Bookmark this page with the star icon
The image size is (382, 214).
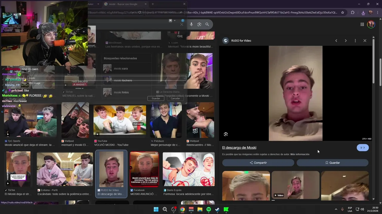(343, 12)
